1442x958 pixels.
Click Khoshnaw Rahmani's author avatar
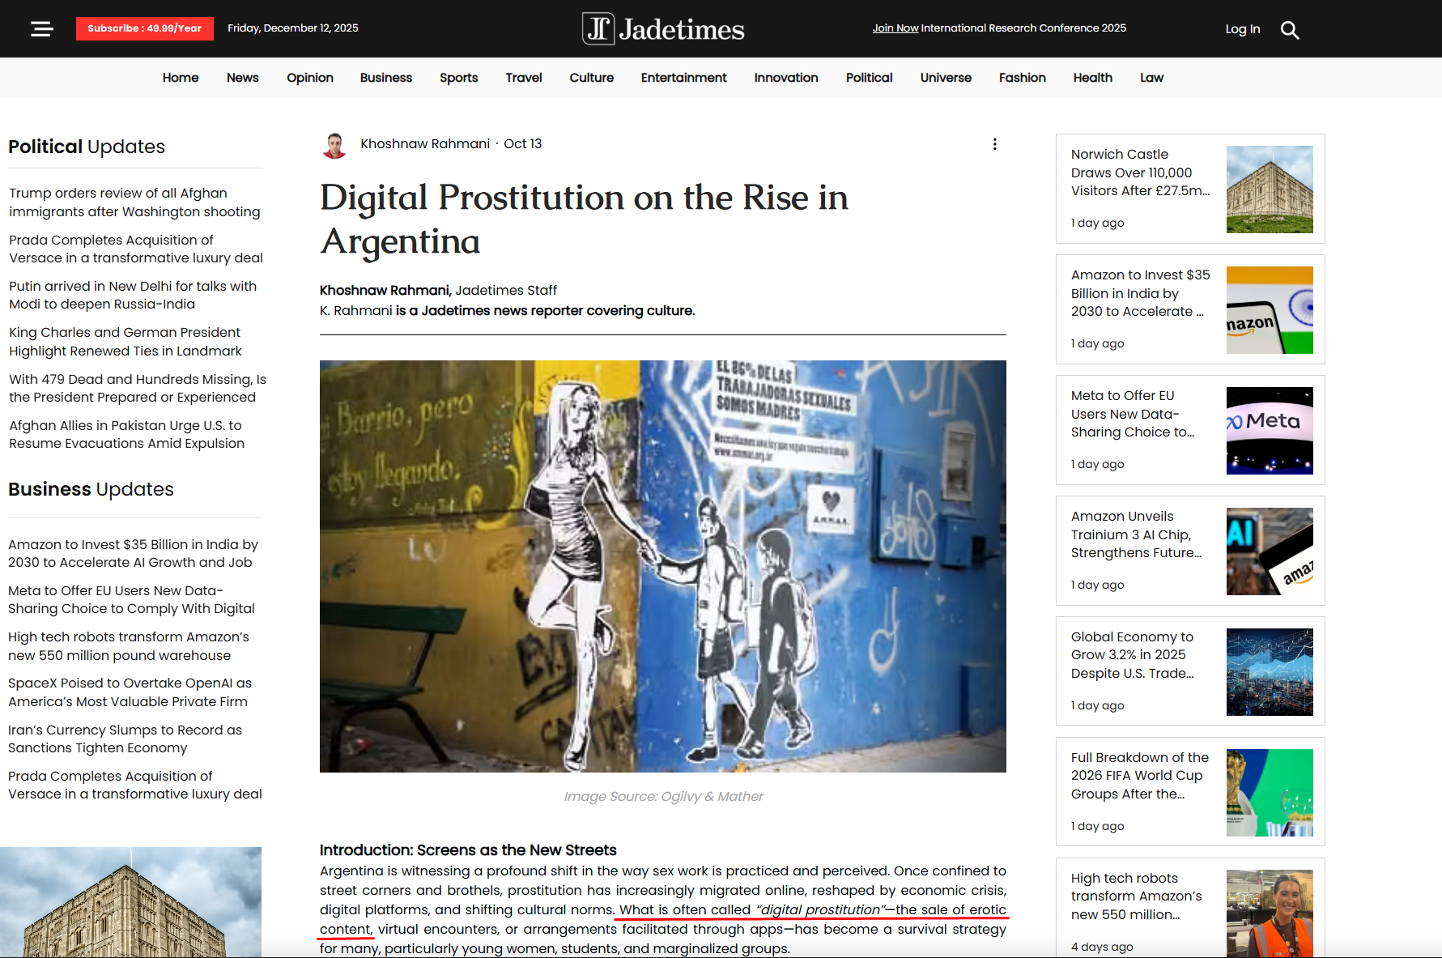[x=334, y=144]
